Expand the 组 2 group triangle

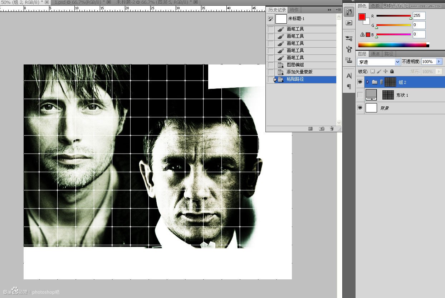pos(367,82)
